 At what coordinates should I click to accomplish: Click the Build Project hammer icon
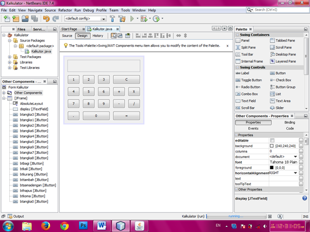[112, 19]
